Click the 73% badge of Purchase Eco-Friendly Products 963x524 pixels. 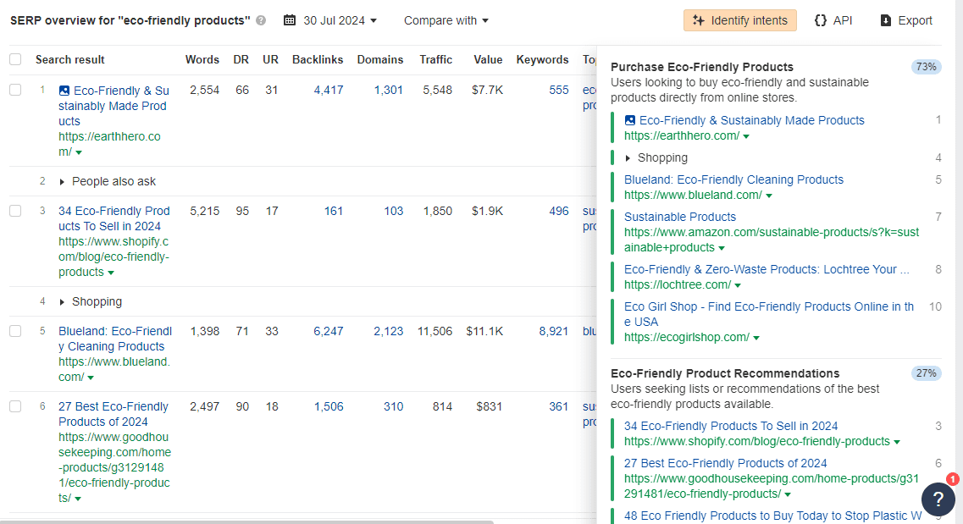[x=926, y=66]
